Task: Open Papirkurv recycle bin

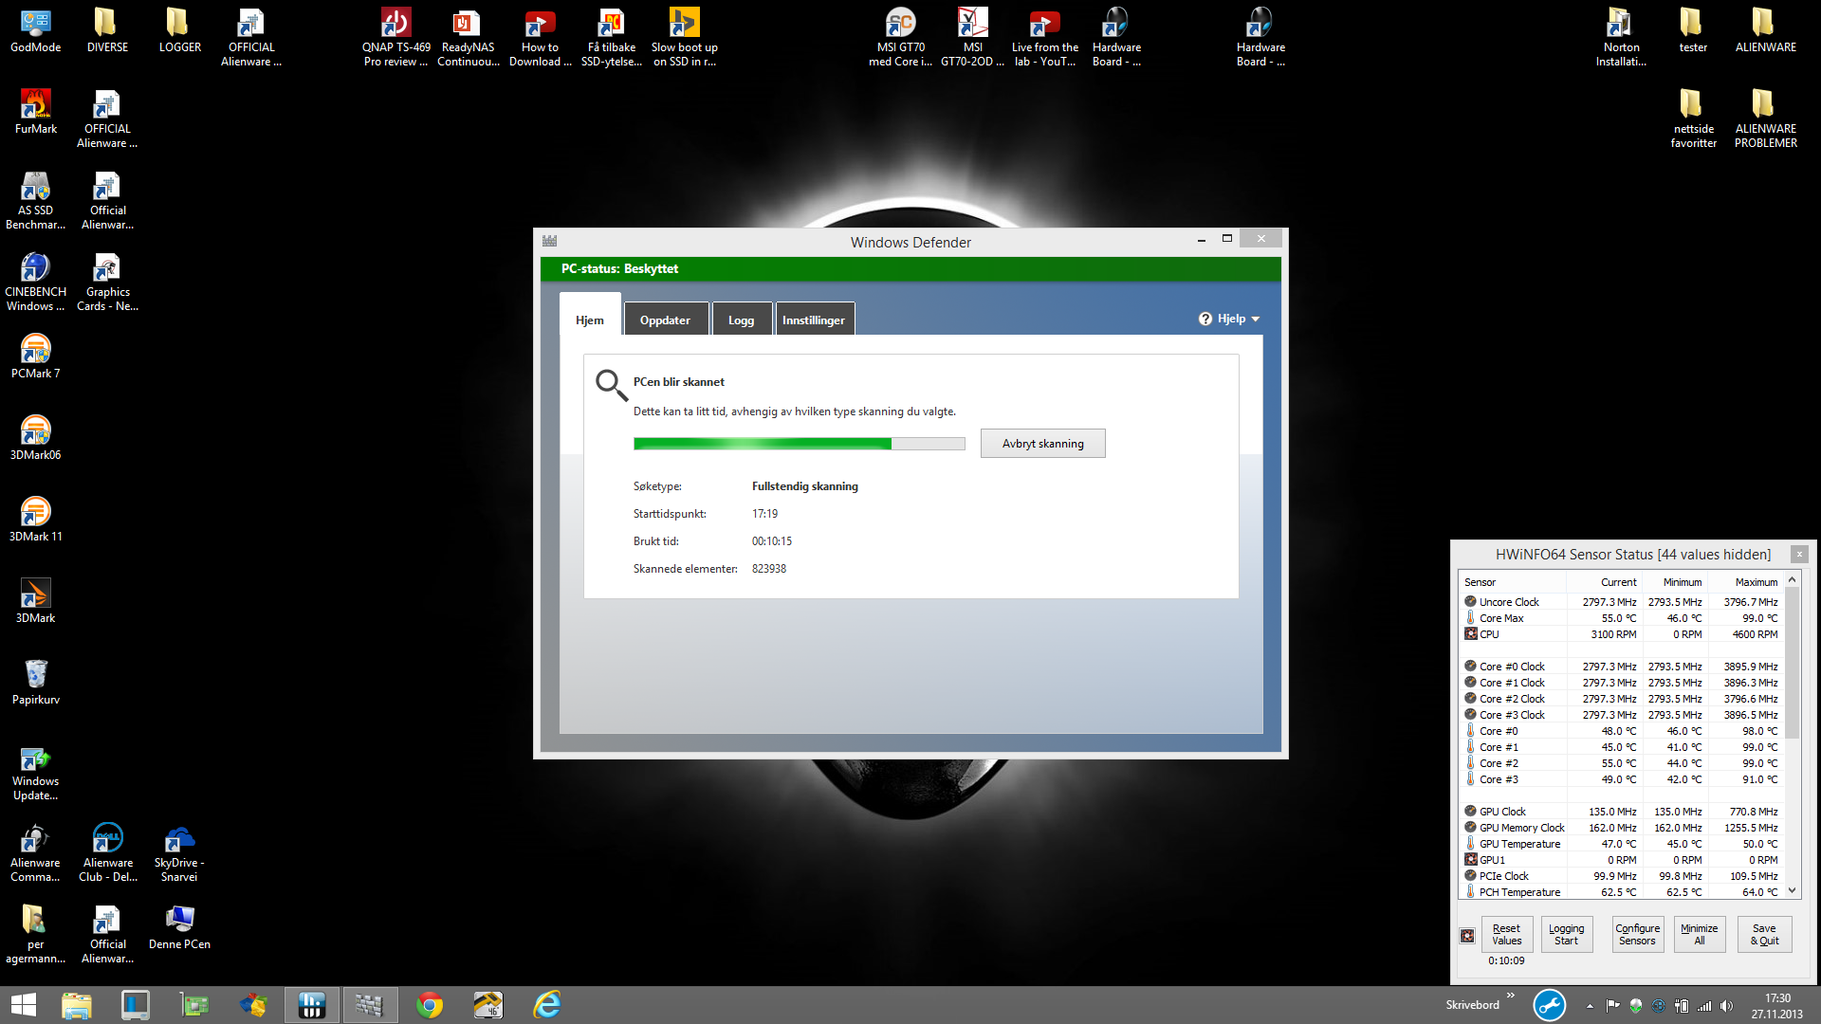Action: 36,683
